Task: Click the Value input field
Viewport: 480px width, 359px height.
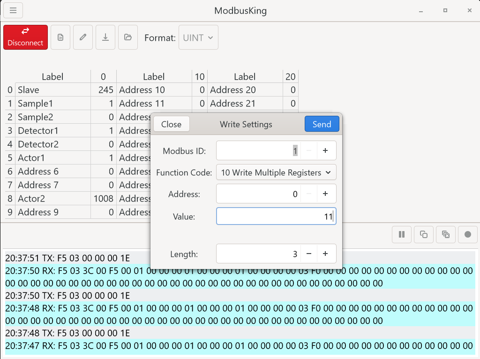Action: point(276,217)
